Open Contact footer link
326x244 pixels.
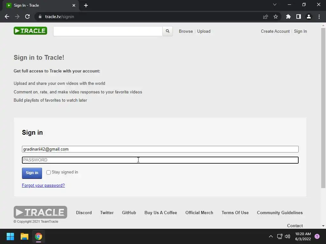(295, 226)
